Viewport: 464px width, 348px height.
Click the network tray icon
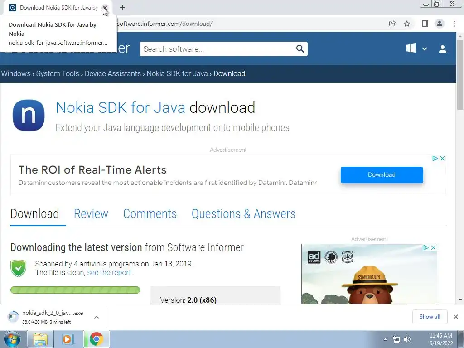point(396,339)
